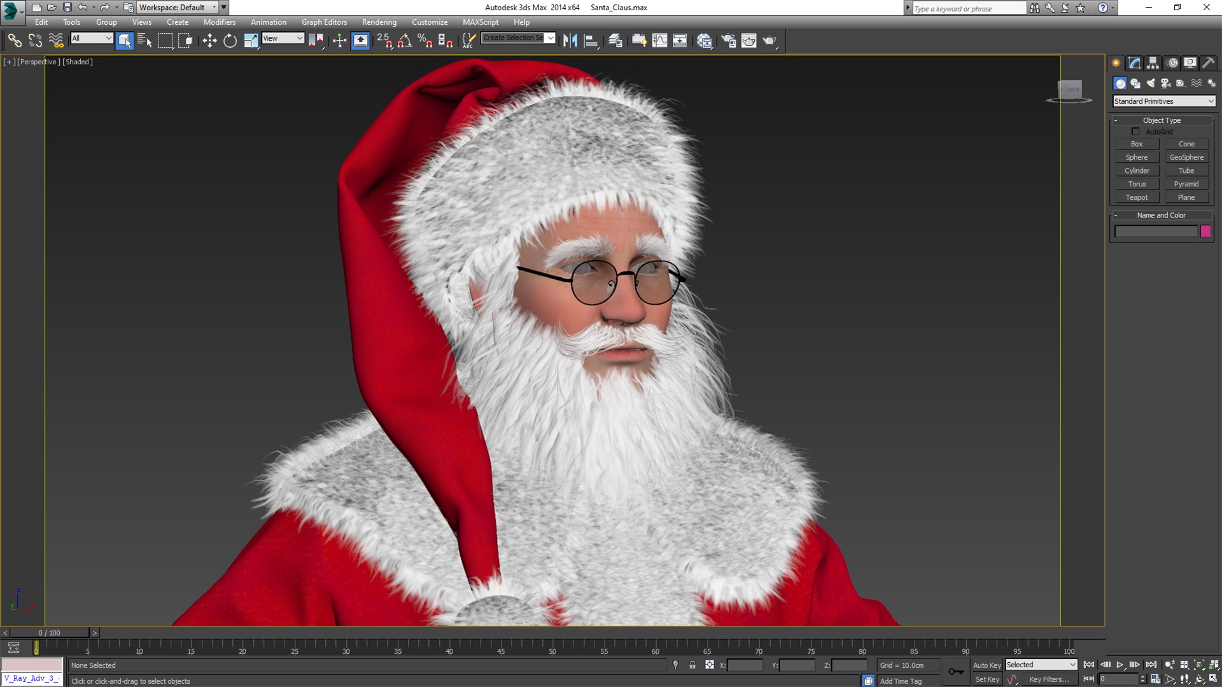1222x687 pixels.
Task: Toggle Auto Key mode
Action: click(x=987, y=665)
